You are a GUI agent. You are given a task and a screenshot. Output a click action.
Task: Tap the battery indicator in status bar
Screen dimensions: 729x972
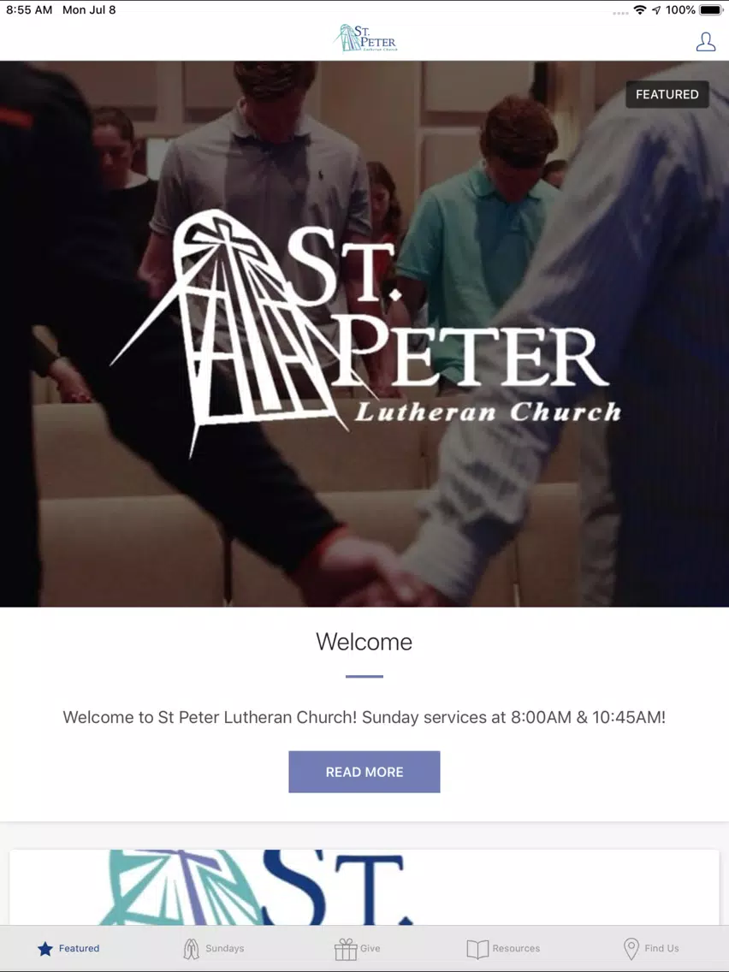tap(711, 10)
